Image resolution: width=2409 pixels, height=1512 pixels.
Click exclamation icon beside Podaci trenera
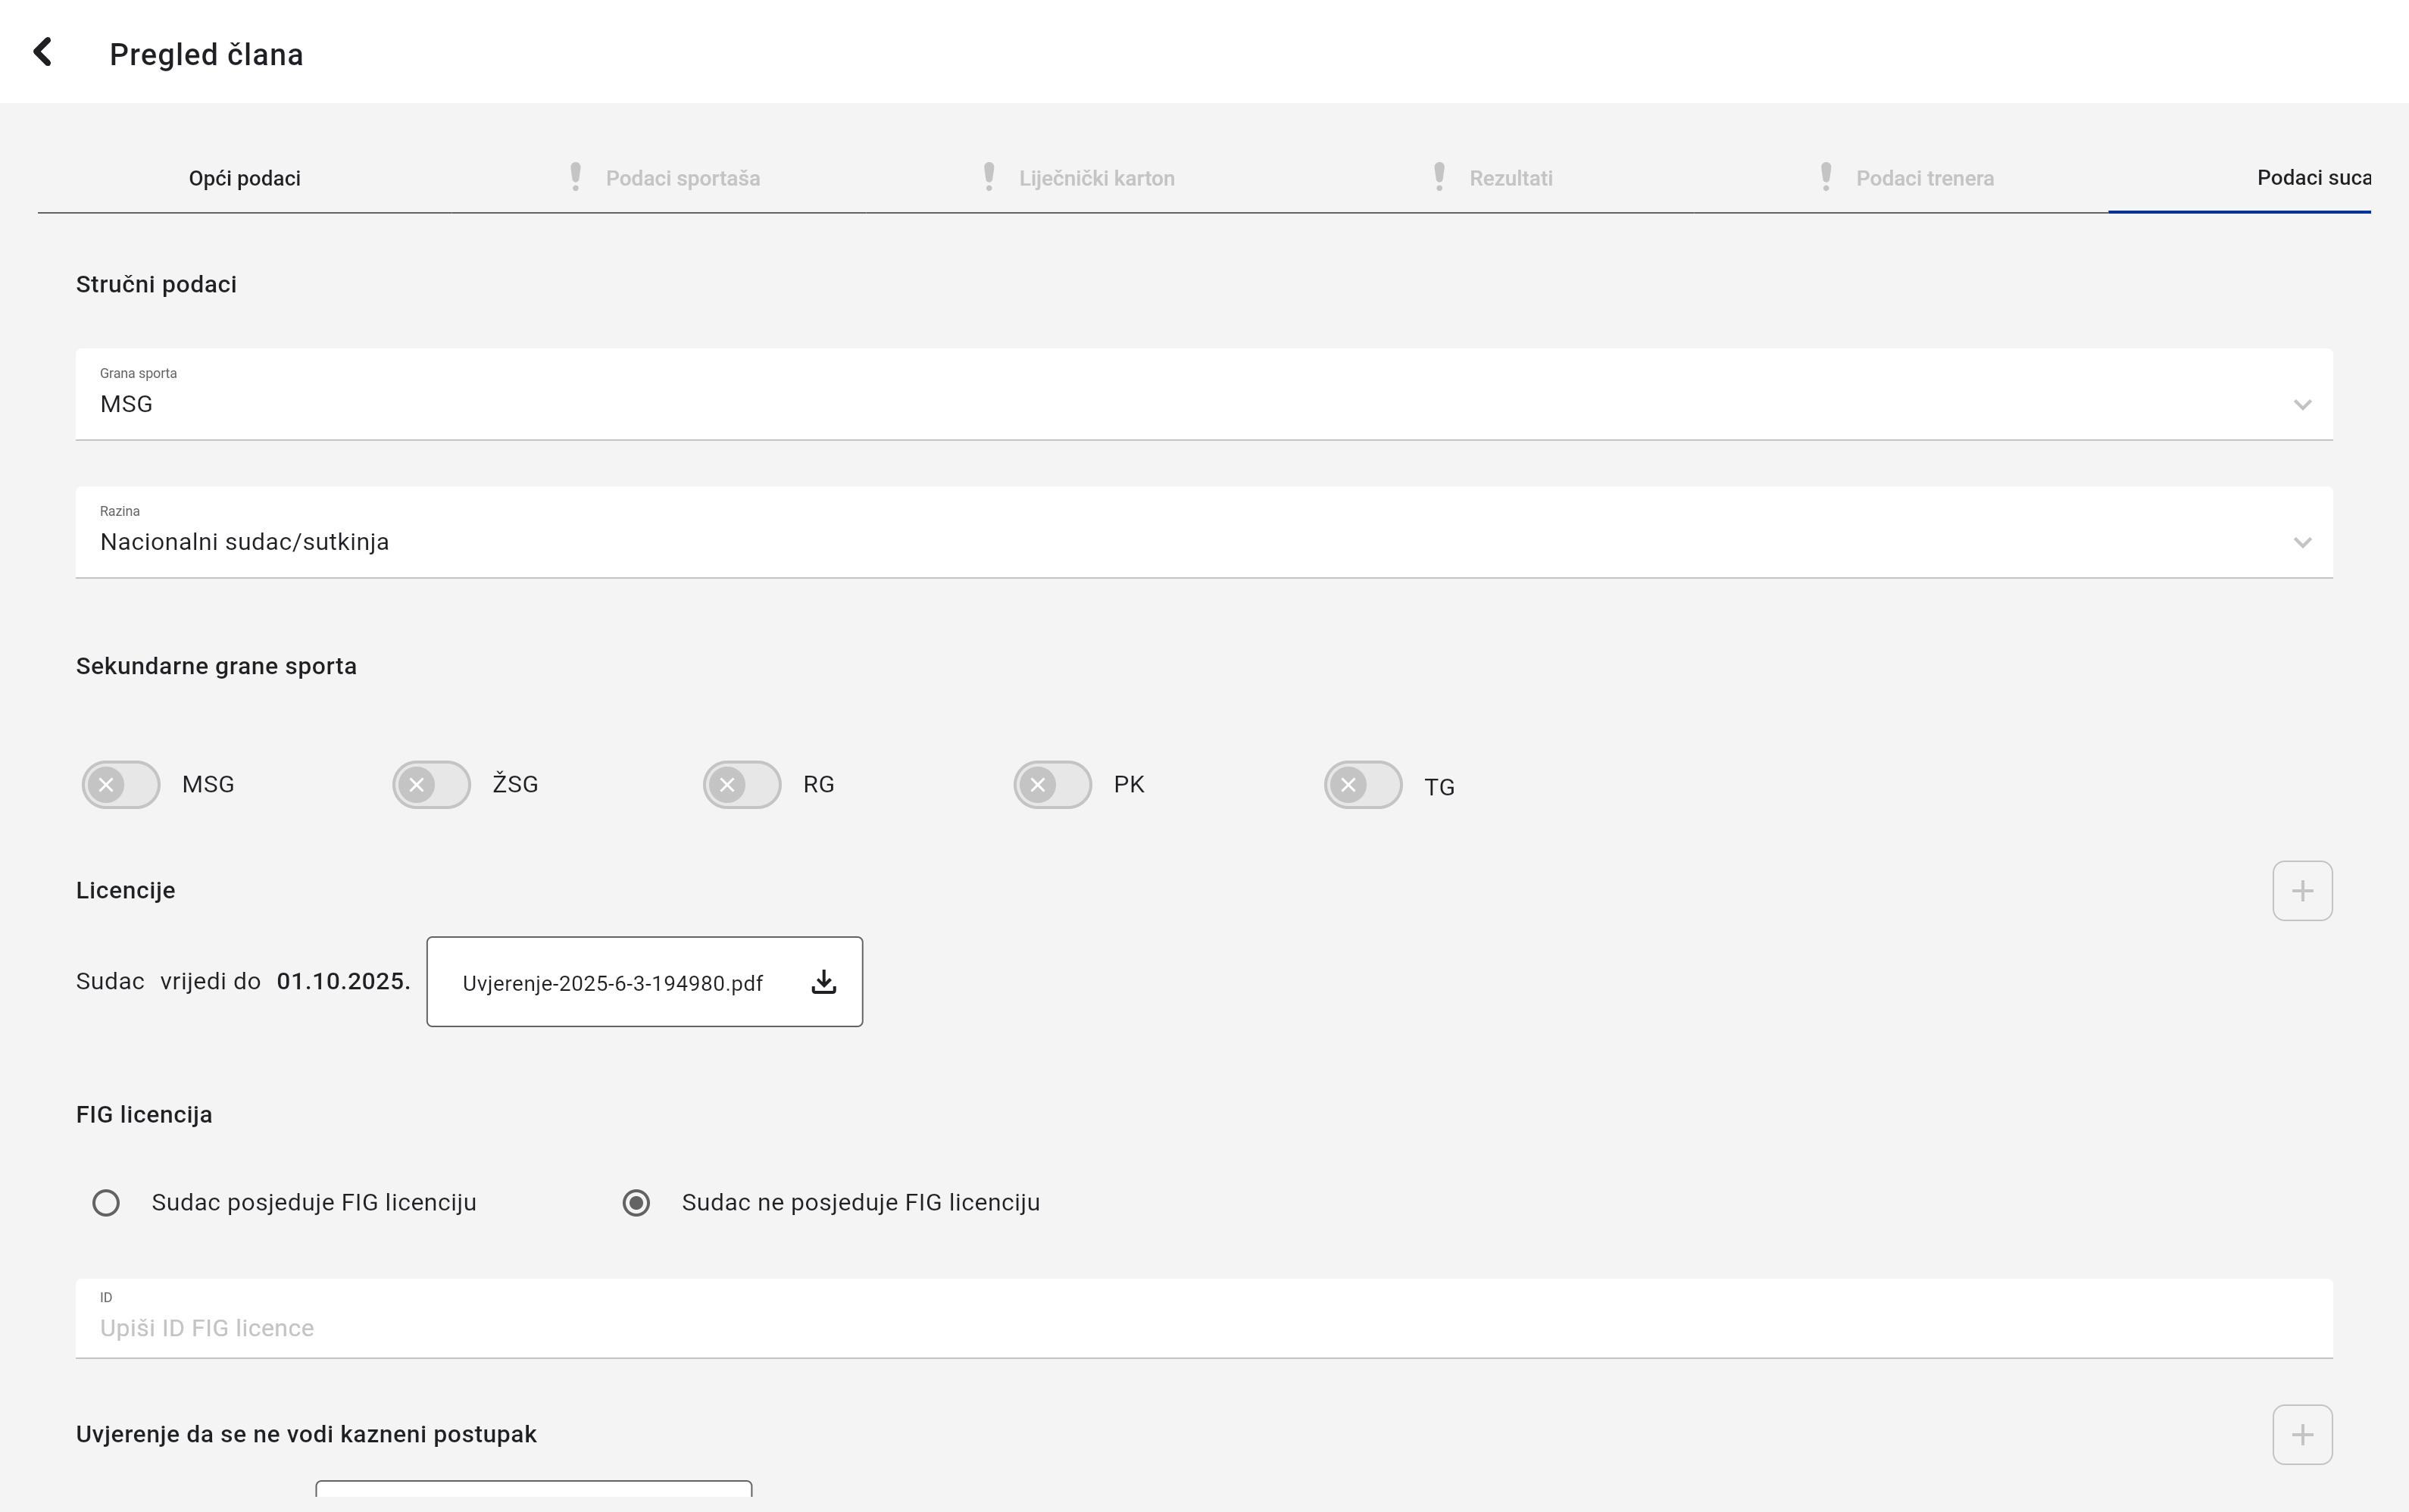1826,177
